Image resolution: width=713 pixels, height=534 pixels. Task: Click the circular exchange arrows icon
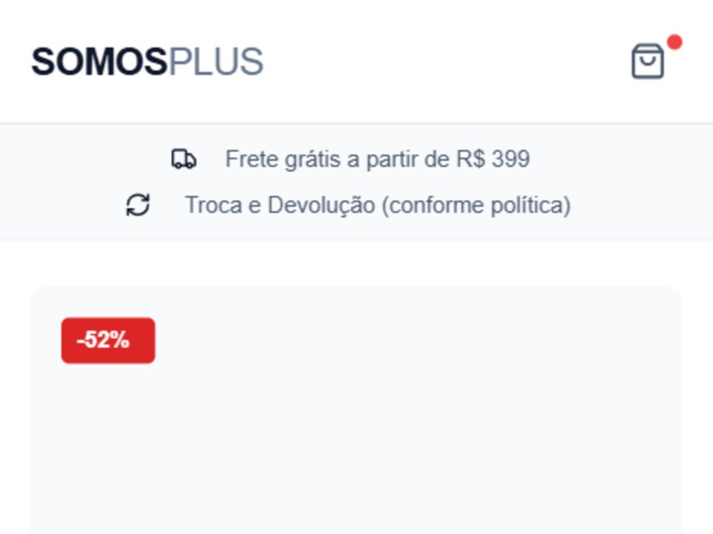tap(138, 206)
